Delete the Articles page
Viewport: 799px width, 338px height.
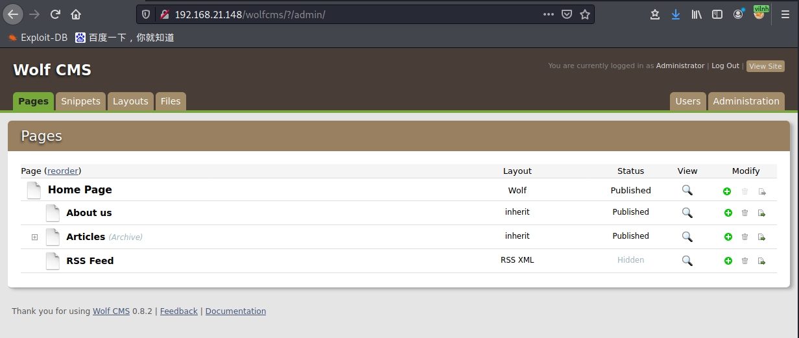(745, 237)
